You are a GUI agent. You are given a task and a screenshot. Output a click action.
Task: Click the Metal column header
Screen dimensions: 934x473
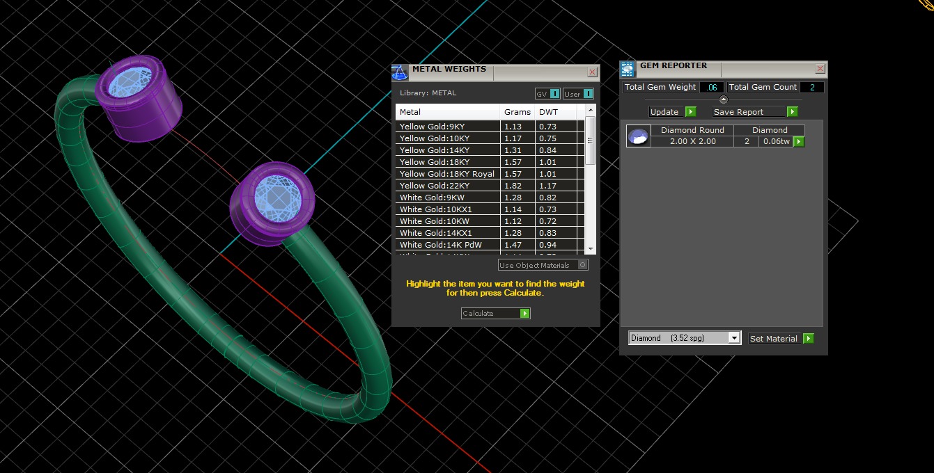pyautogui.click(x=448, y=112)
